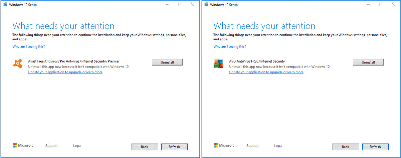Click 'What needs your attention' heading in AVG window
This screenshot has width=401, height=158.
pos(264,26)
